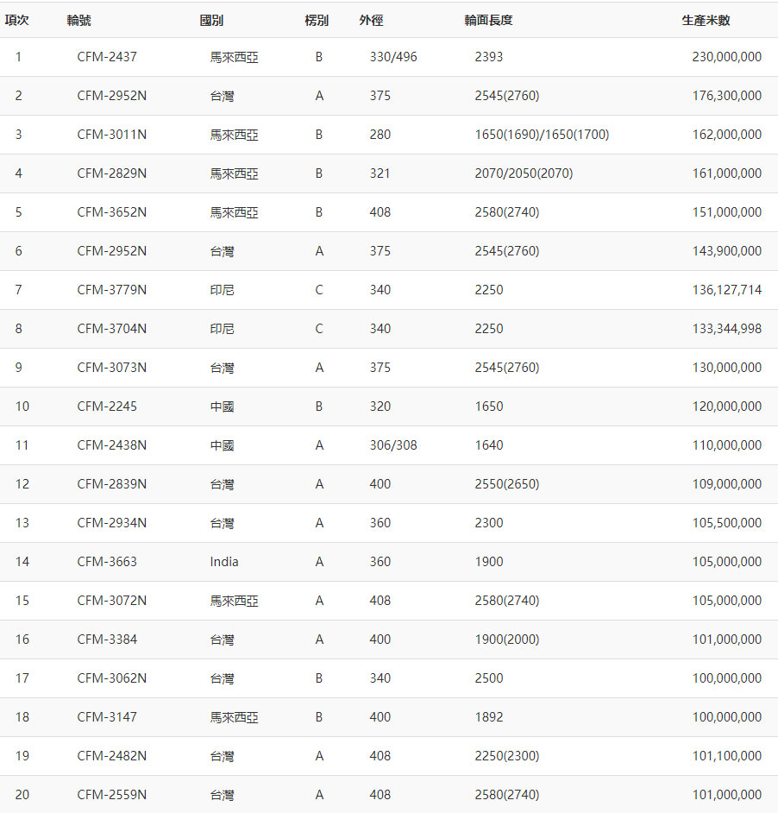Image resolution: width=778 pixels, height=813 pixels.
Task: Click production meters 130,000,000
Action: pyautogui.click(x=727, y=367)
